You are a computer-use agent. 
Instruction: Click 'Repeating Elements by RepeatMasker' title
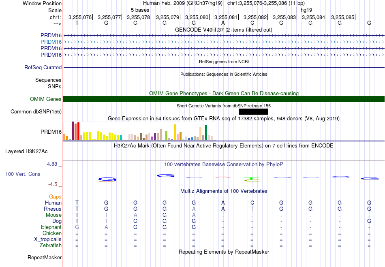click(x=224, y=252)
